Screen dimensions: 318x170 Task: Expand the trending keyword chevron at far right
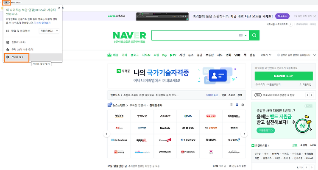click(x=315, y=55)
